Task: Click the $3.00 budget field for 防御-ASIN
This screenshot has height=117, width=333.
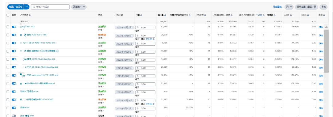Action: 145,108
